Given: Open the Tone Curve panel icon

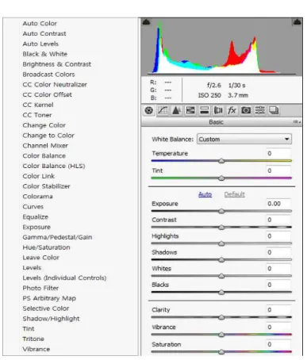Looking at the screenshot, I should [163, 110].
